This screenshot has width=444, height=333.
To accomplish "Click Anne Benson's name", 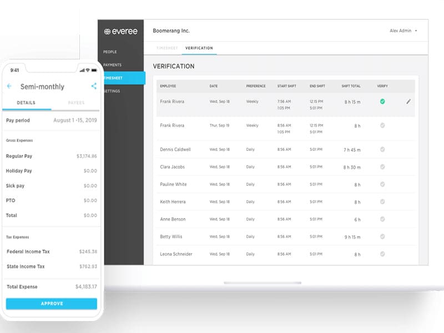I will click(x=173, y=219).
